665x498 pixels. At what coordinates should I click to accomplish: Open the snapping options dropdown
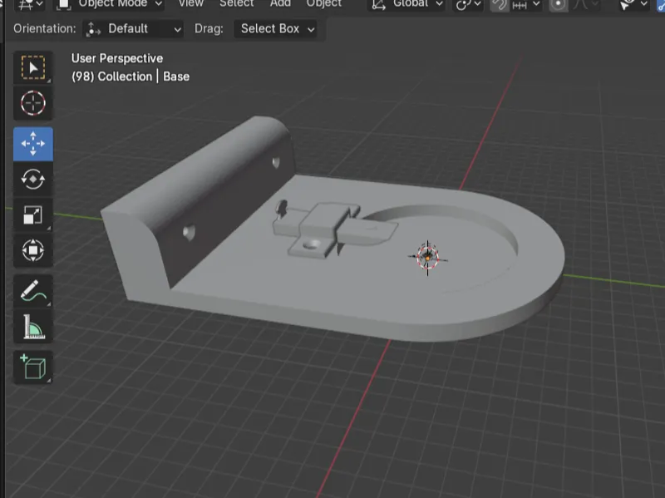[526, 4]
